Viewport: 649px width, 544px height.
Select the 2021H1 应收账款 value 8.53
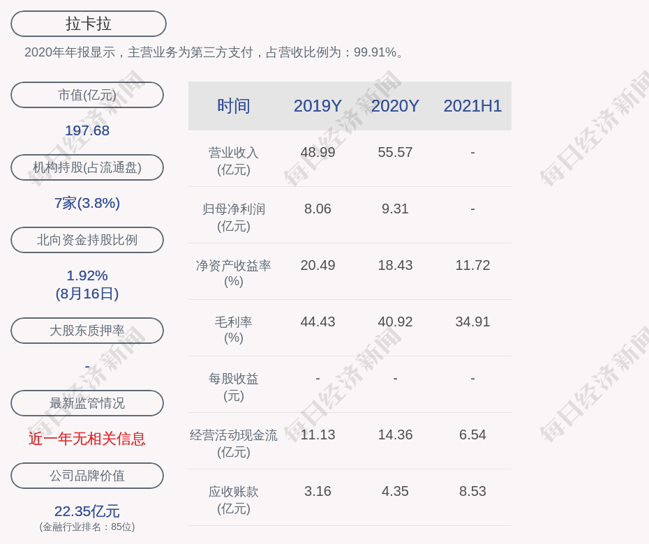coord(472,491)
